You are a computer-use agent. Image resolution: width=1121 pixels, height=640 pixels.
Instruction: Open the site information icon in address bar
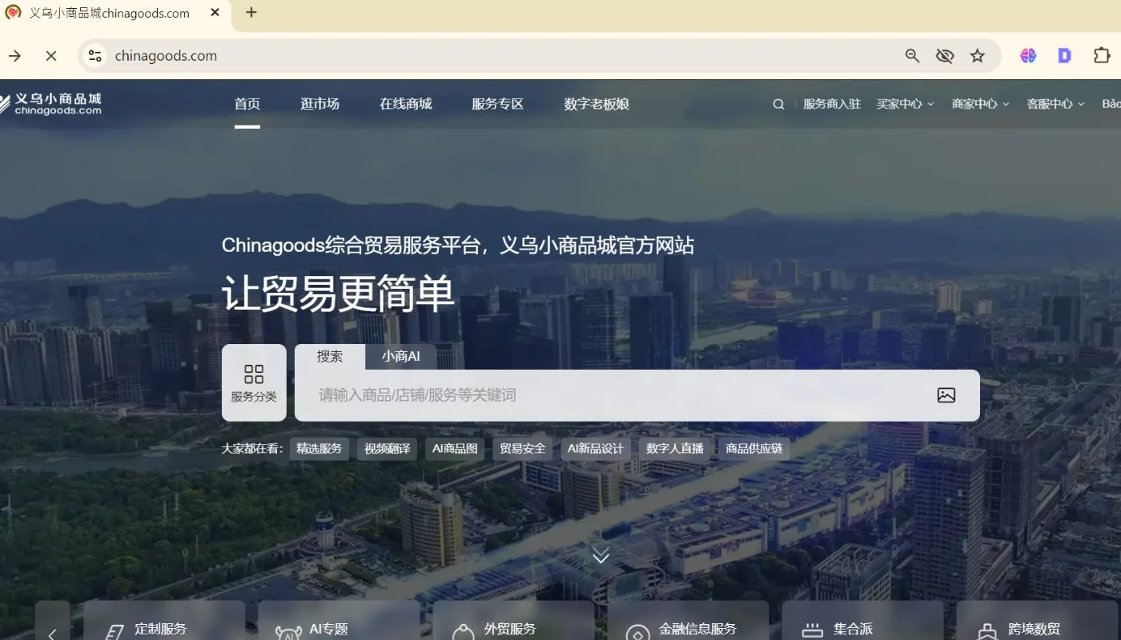[95, 55]
